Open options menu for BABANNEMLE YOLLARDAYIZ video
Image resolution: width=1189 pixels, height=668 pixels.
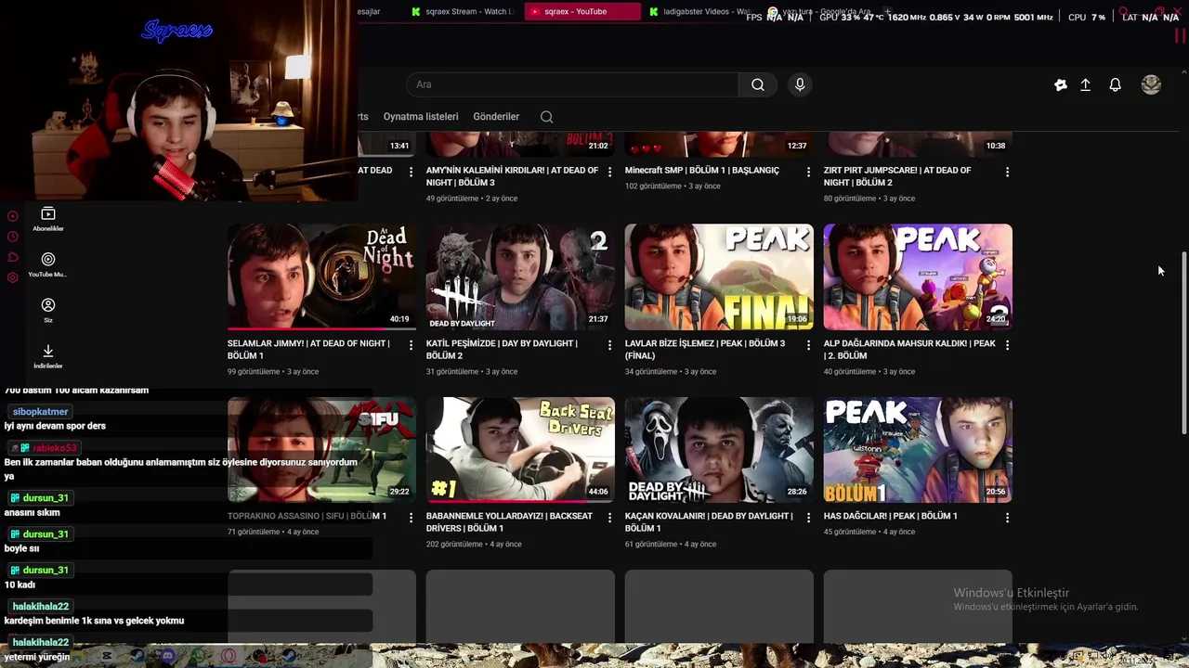(609, 518)
